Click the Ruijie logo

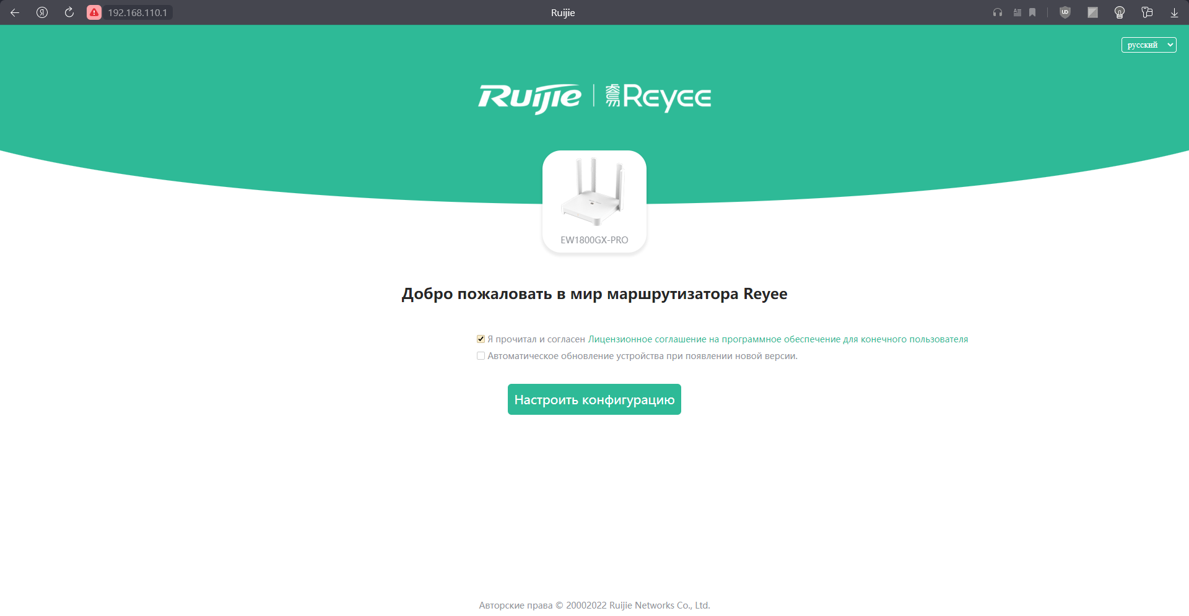tap(529, 98)
